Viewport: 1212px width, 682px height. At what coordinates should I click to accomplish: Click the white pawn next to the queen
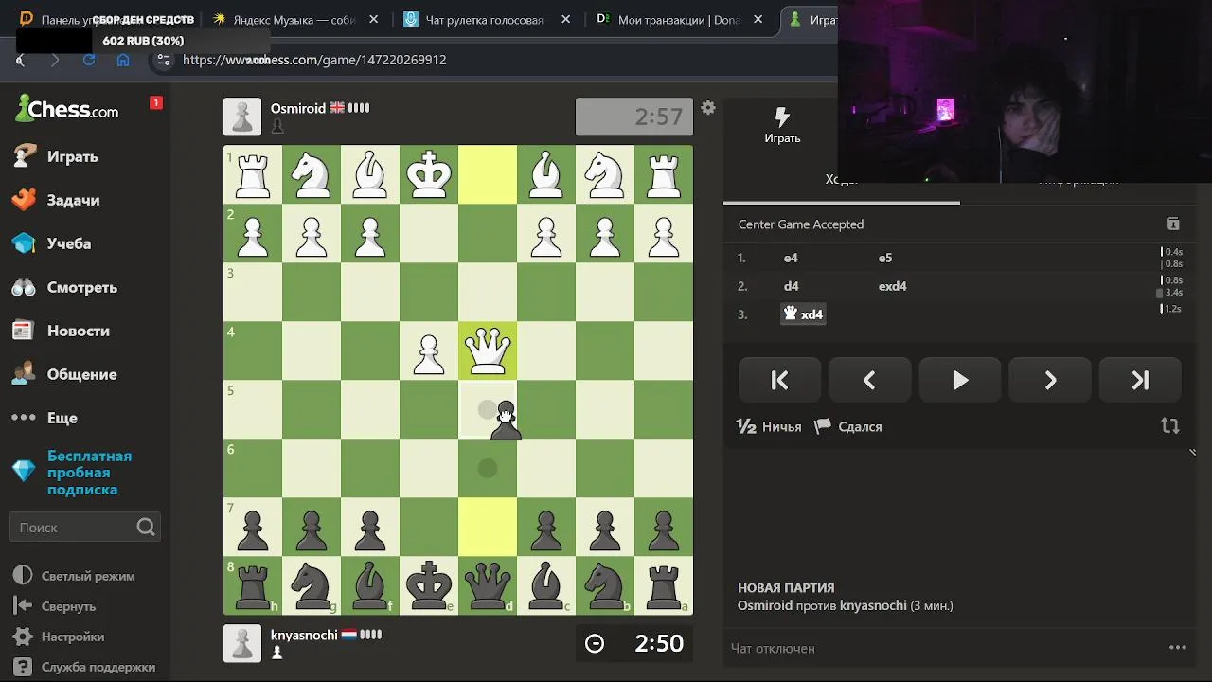coord(429,352)
